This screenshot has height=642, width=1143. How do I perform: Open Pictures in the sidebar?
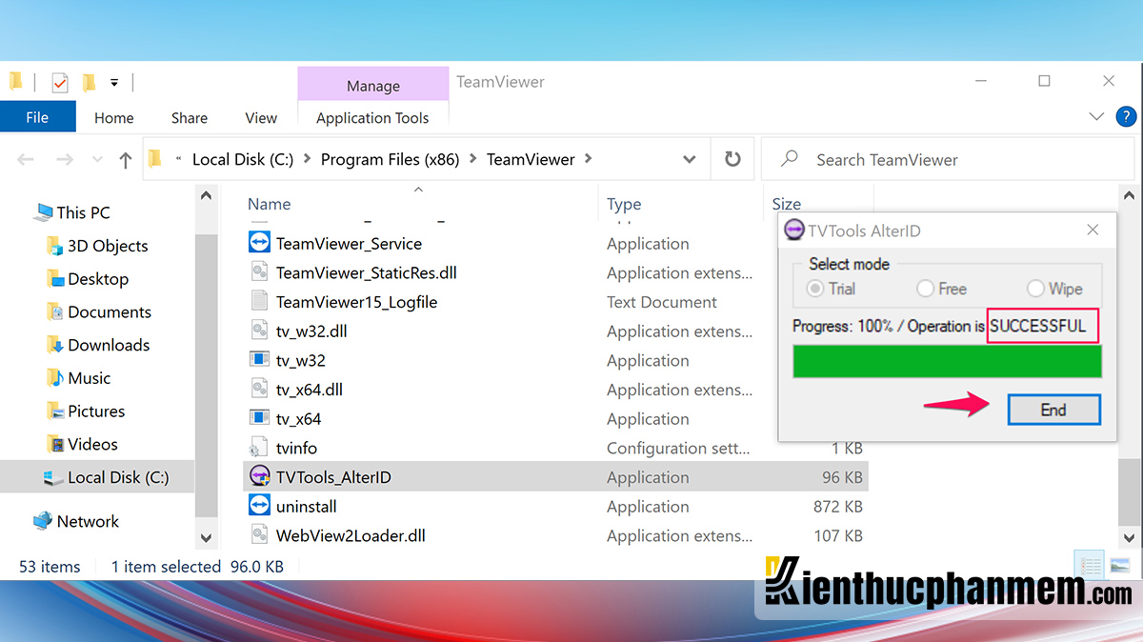point(96,411)
